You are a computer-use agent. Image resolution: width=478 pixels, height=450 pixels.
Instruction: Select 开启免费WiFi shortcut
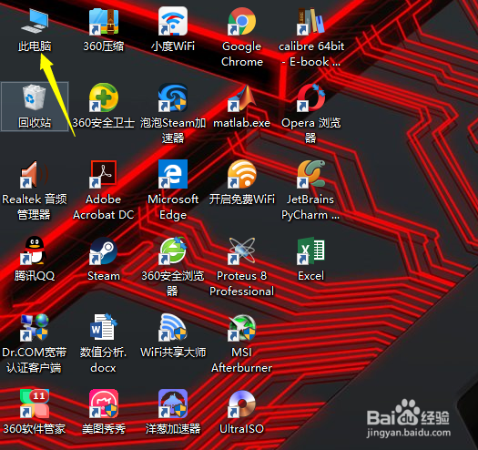242,174
